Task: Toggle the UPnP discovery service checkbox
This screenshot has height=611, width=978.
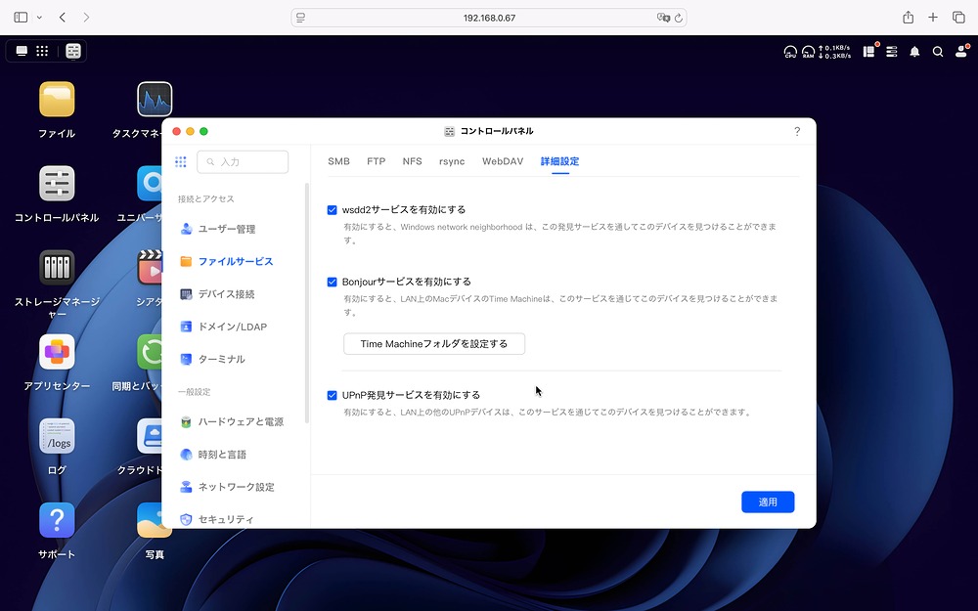Action: pos(332,395)
